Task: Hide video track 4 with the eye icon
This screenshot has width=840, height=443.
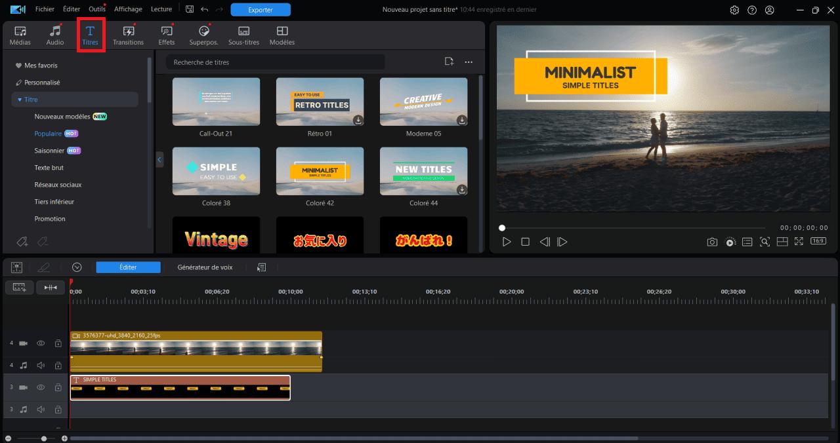Action: click(41, 343)
